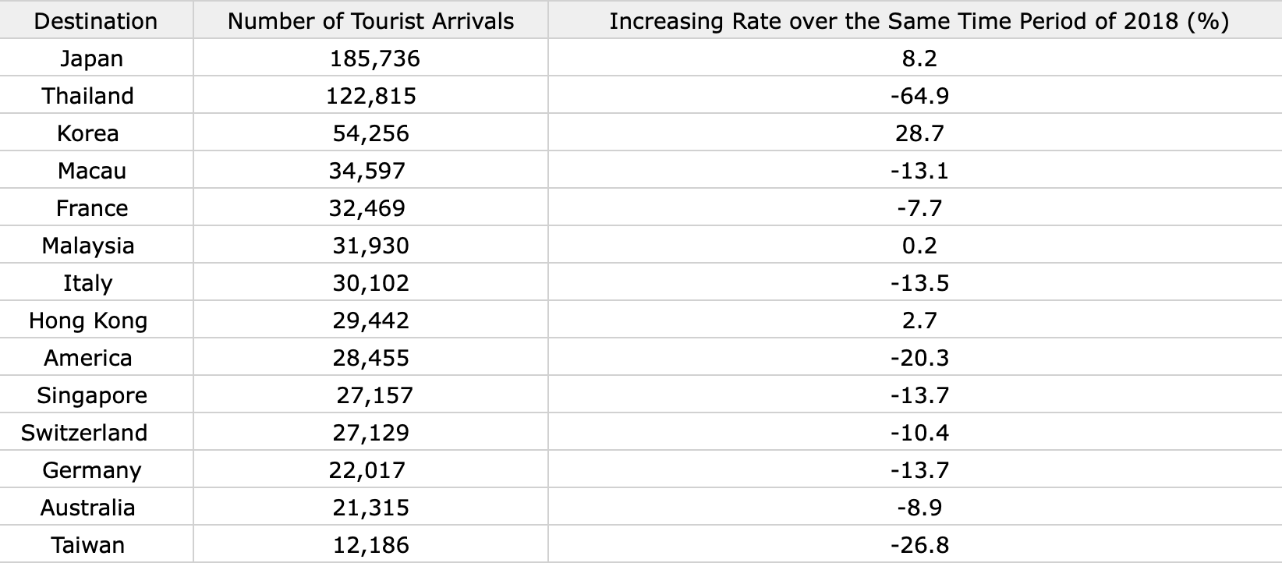This screenshot has width=1282, height=563.
Task: Click the 34,597 arrivals cell for Macau
Action: [x=370, y=170]
